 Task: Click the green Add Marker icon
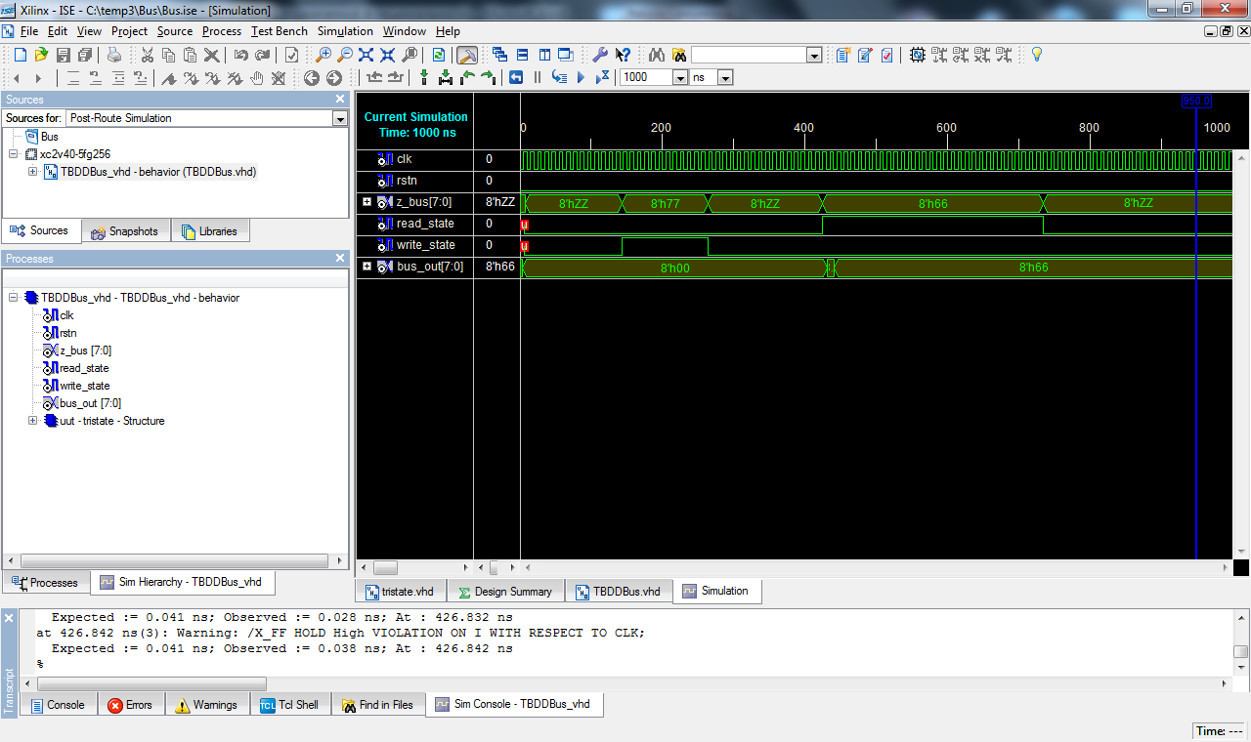pyautogui.click(x=424, y=77)
